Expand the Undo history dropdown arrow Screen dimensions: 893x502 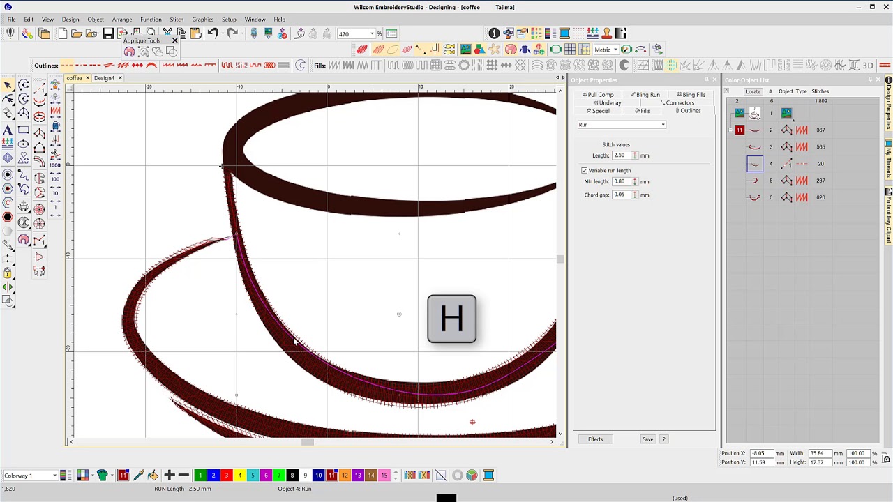tap(222, 33)
